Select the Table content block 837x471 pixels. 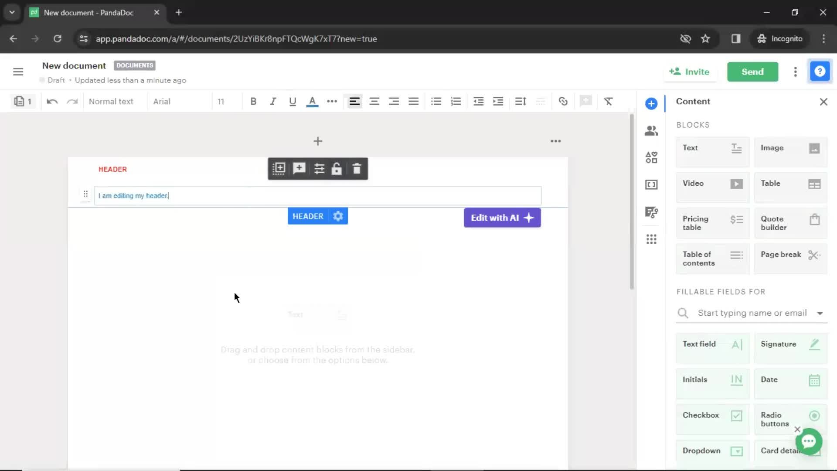point(791,183)
